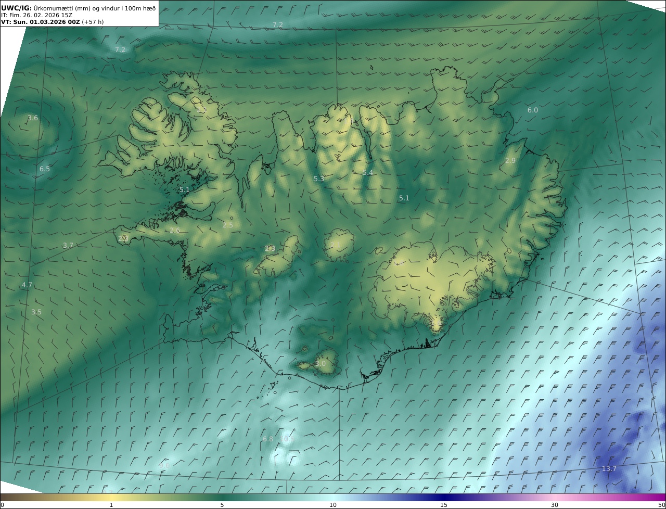Select the 2.6 value label

click(x=175, y=231)
